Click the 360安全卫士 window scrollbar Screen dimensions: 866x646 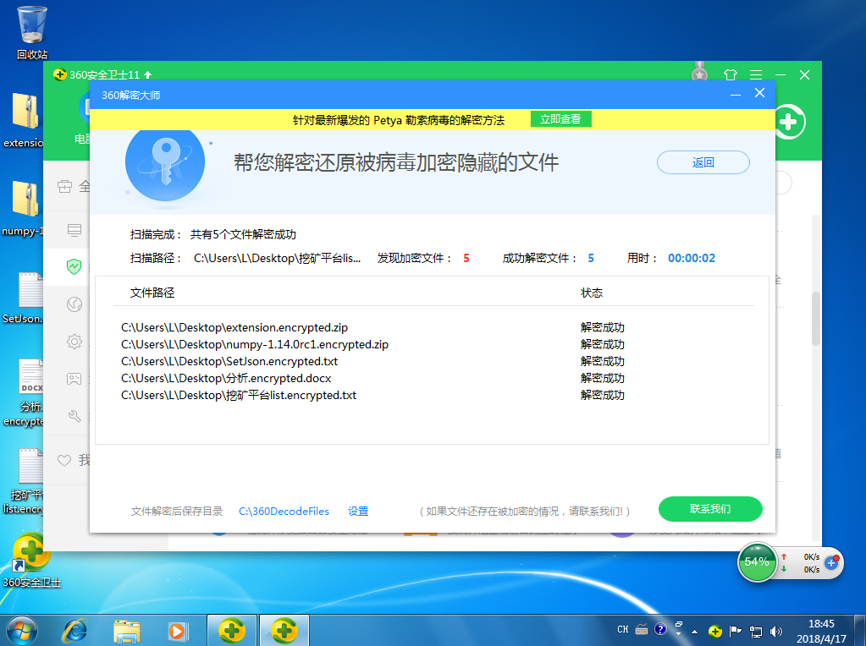[x=816, y=318]
